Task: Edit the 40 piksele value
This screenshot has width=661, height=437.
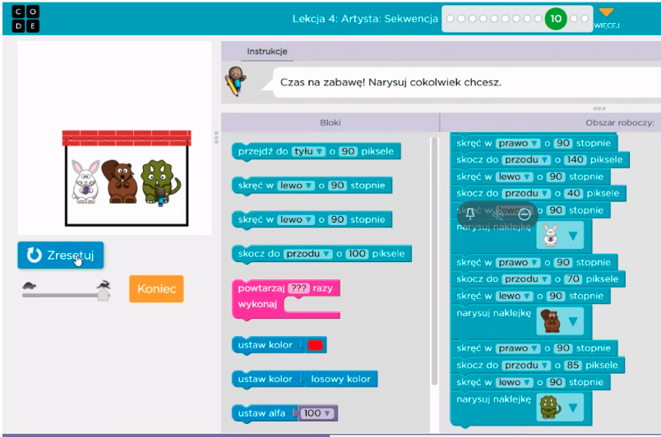Action: (x=573, y=194)
